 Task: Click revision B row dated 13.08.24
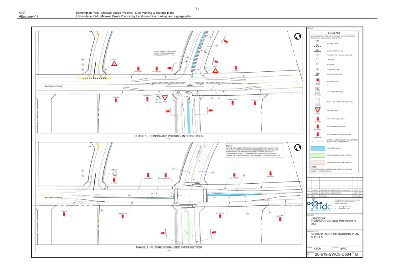pos(334,190)
